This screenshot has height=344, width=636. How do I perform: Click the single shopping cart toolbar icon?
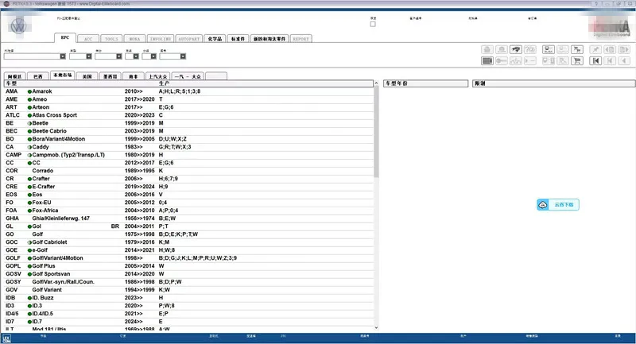click(x=577, y=61)
